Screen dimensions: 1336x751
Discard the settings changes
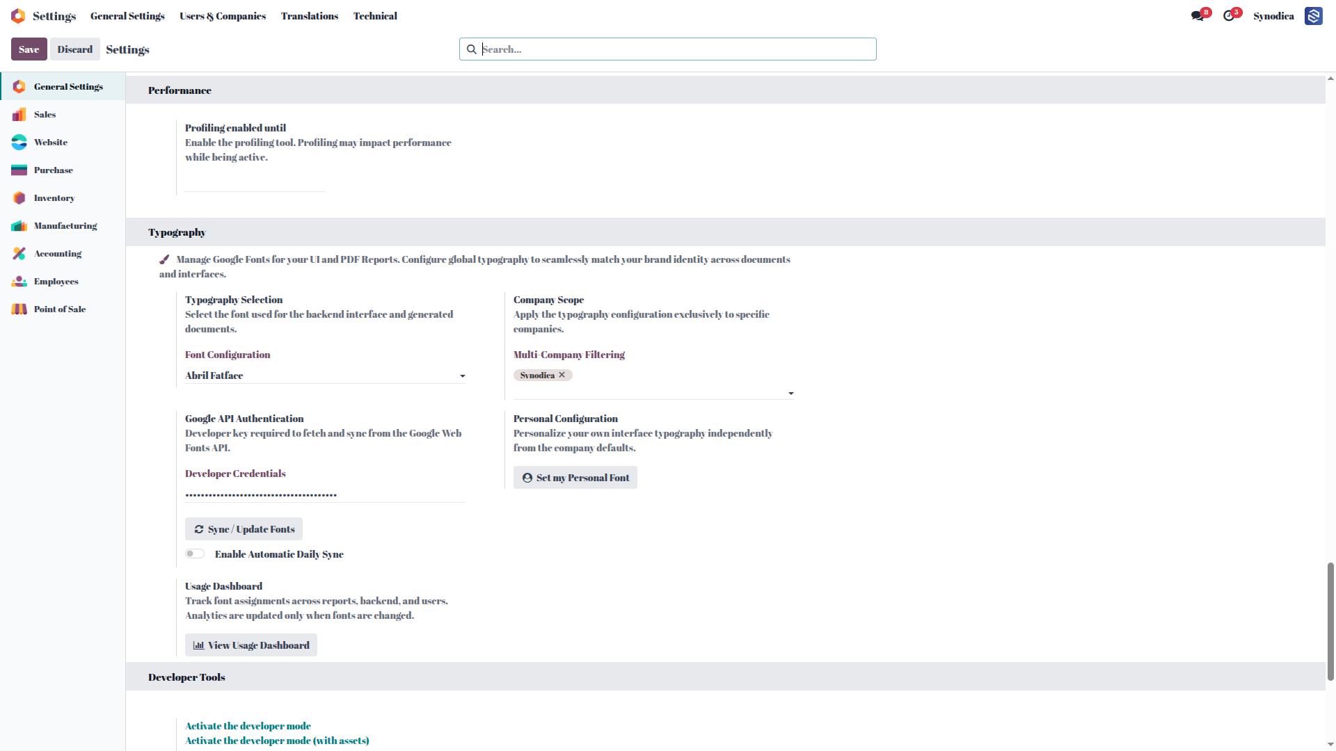[75, 49]
